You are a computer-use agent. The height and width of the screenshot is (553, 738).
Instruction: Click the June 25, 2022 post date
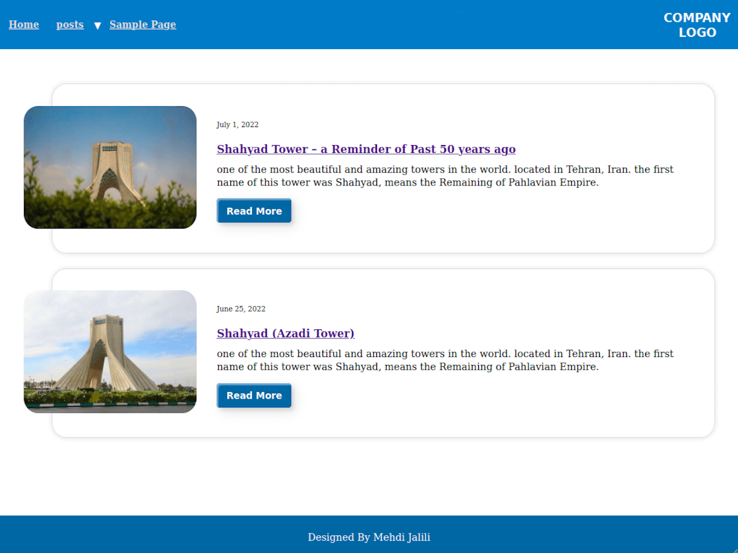[x=241, y=309]
